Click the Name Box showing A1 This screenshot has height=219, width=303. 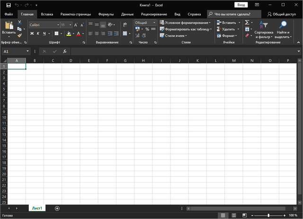pyautogui.click(x=13, y=51)
